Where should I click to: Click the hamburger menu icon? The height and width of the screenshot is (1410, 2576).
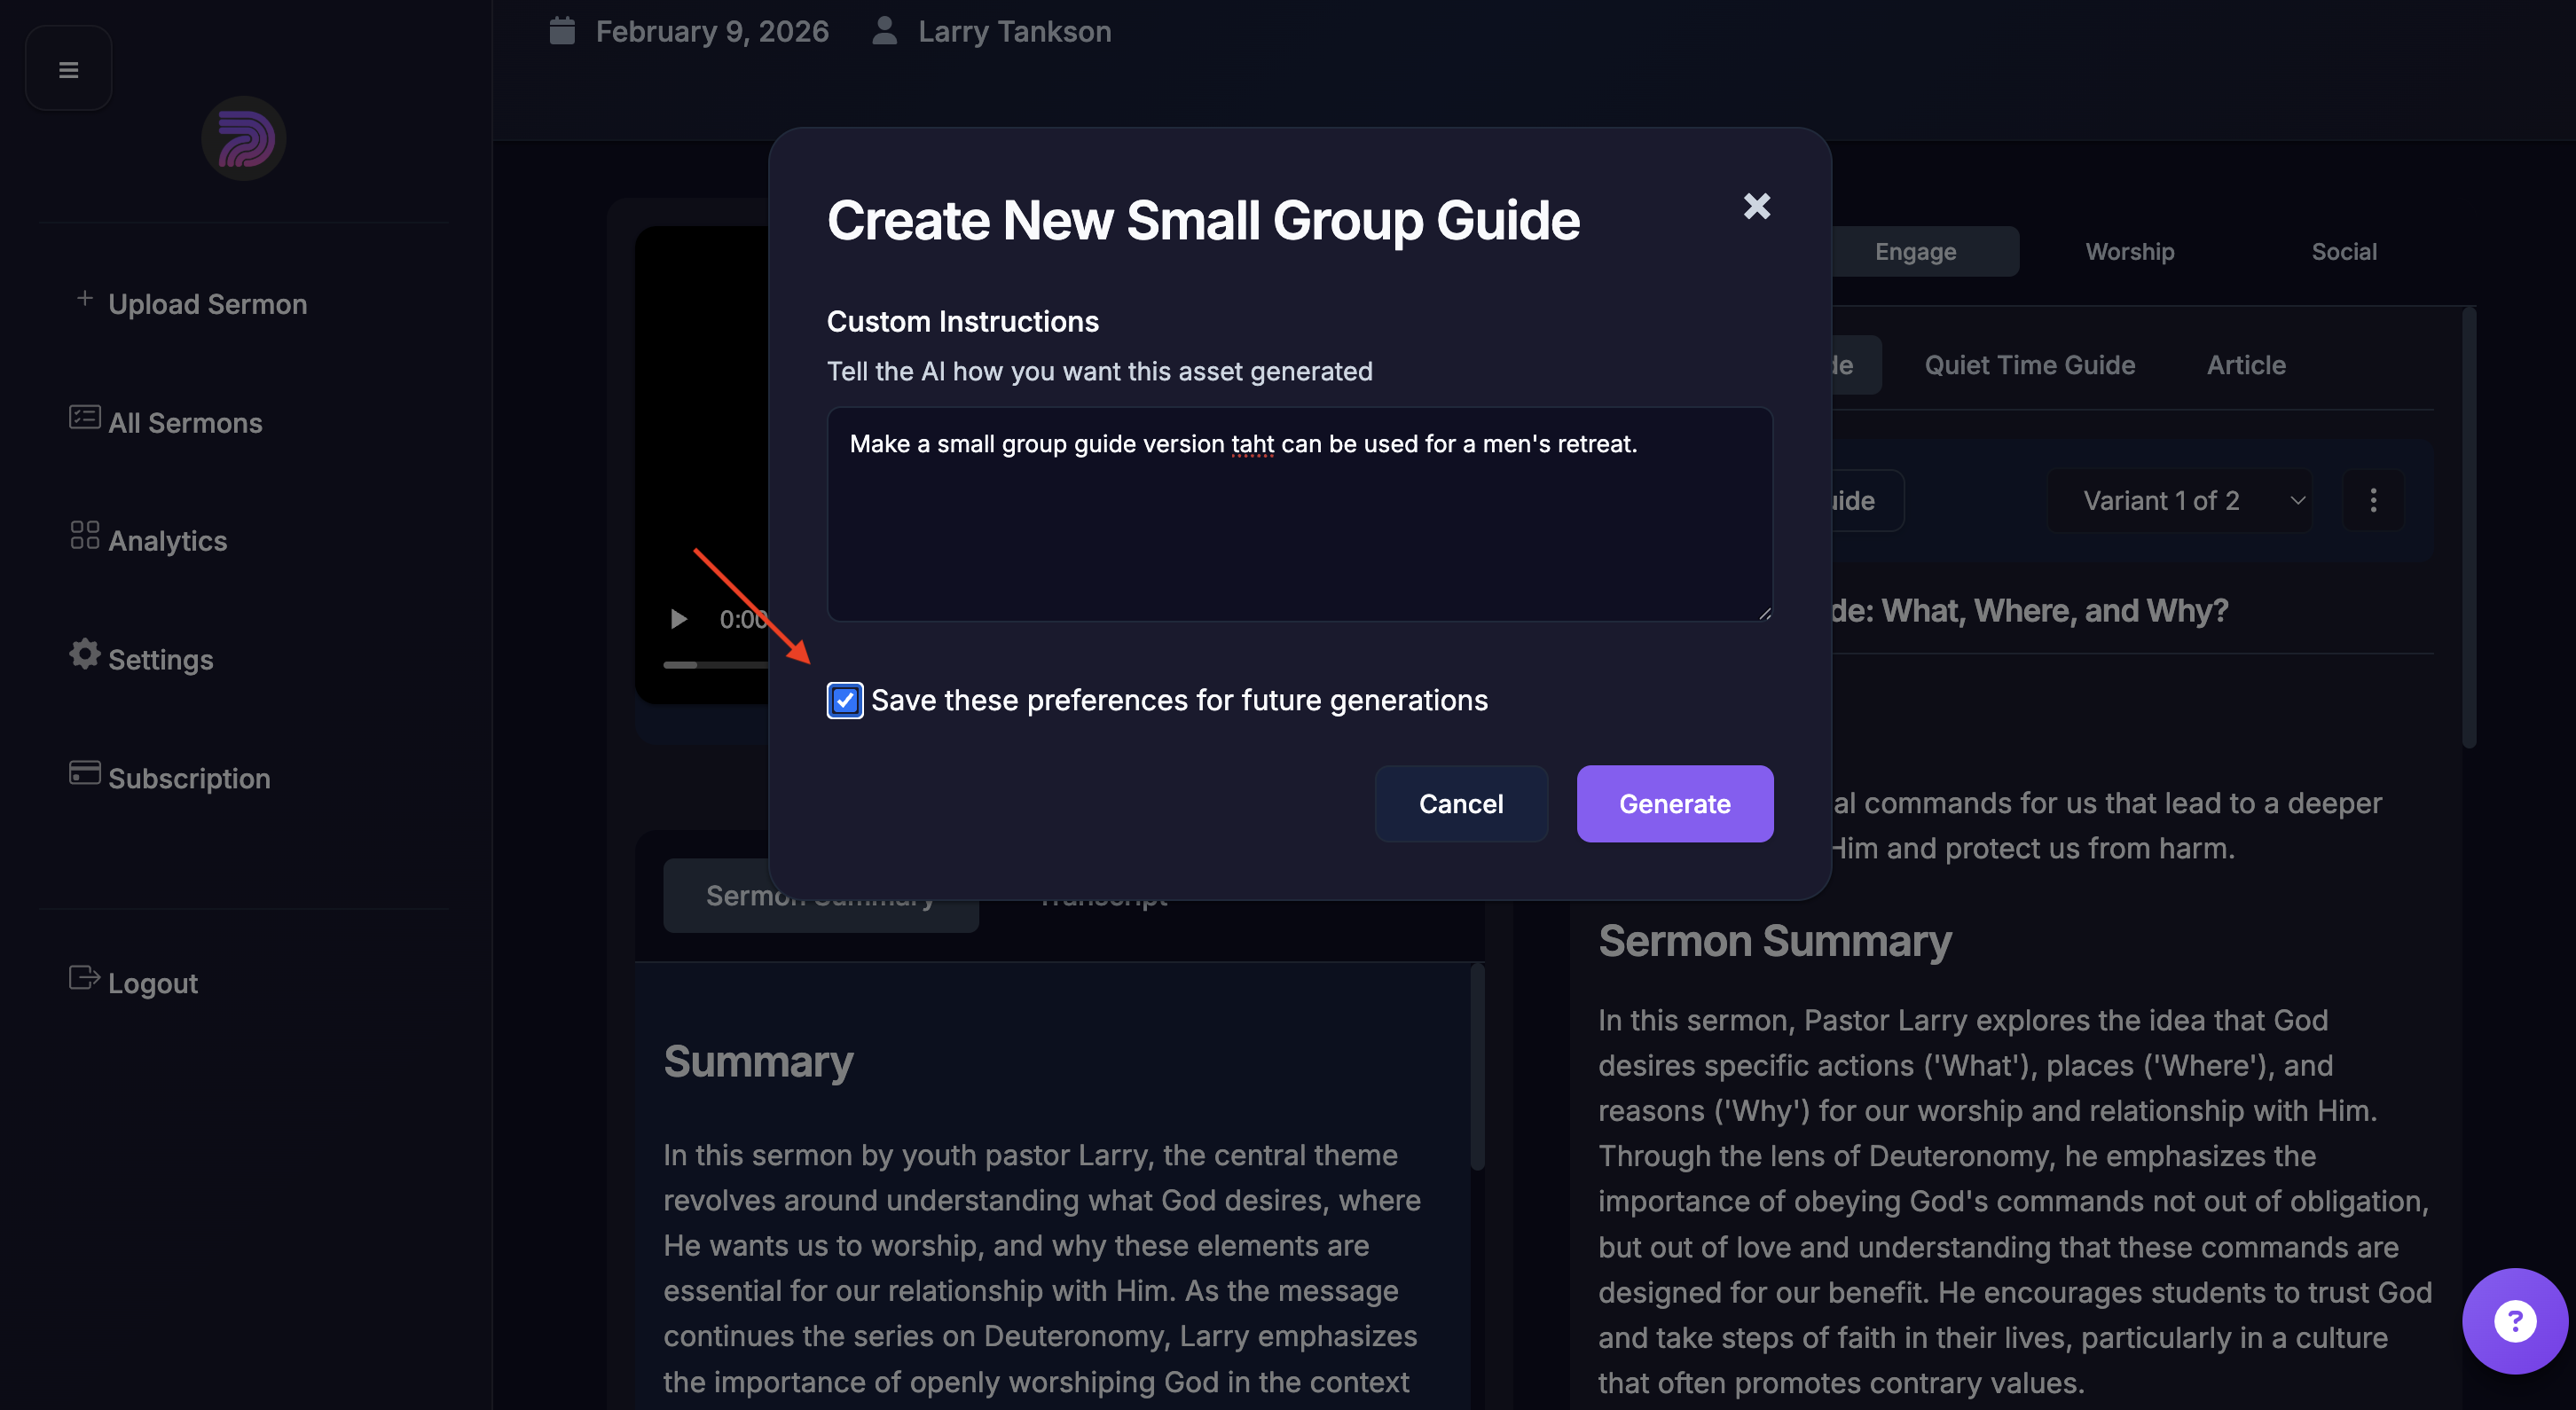[x=68, y=69]
